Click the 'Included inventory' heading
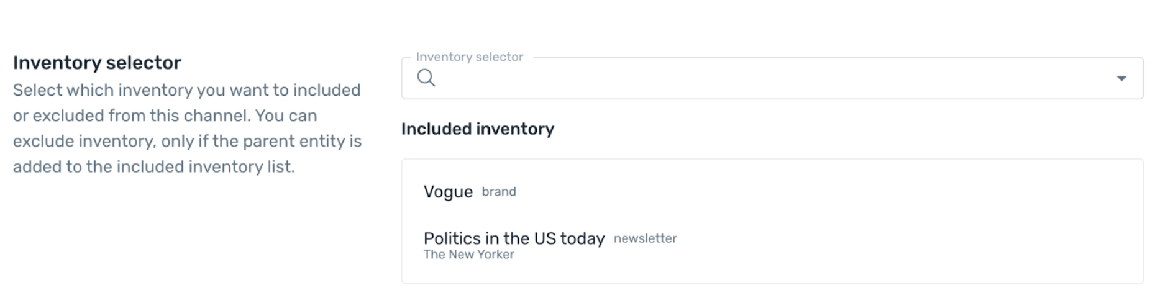The width and height of the screenshot is (1168, 308). 478,129
